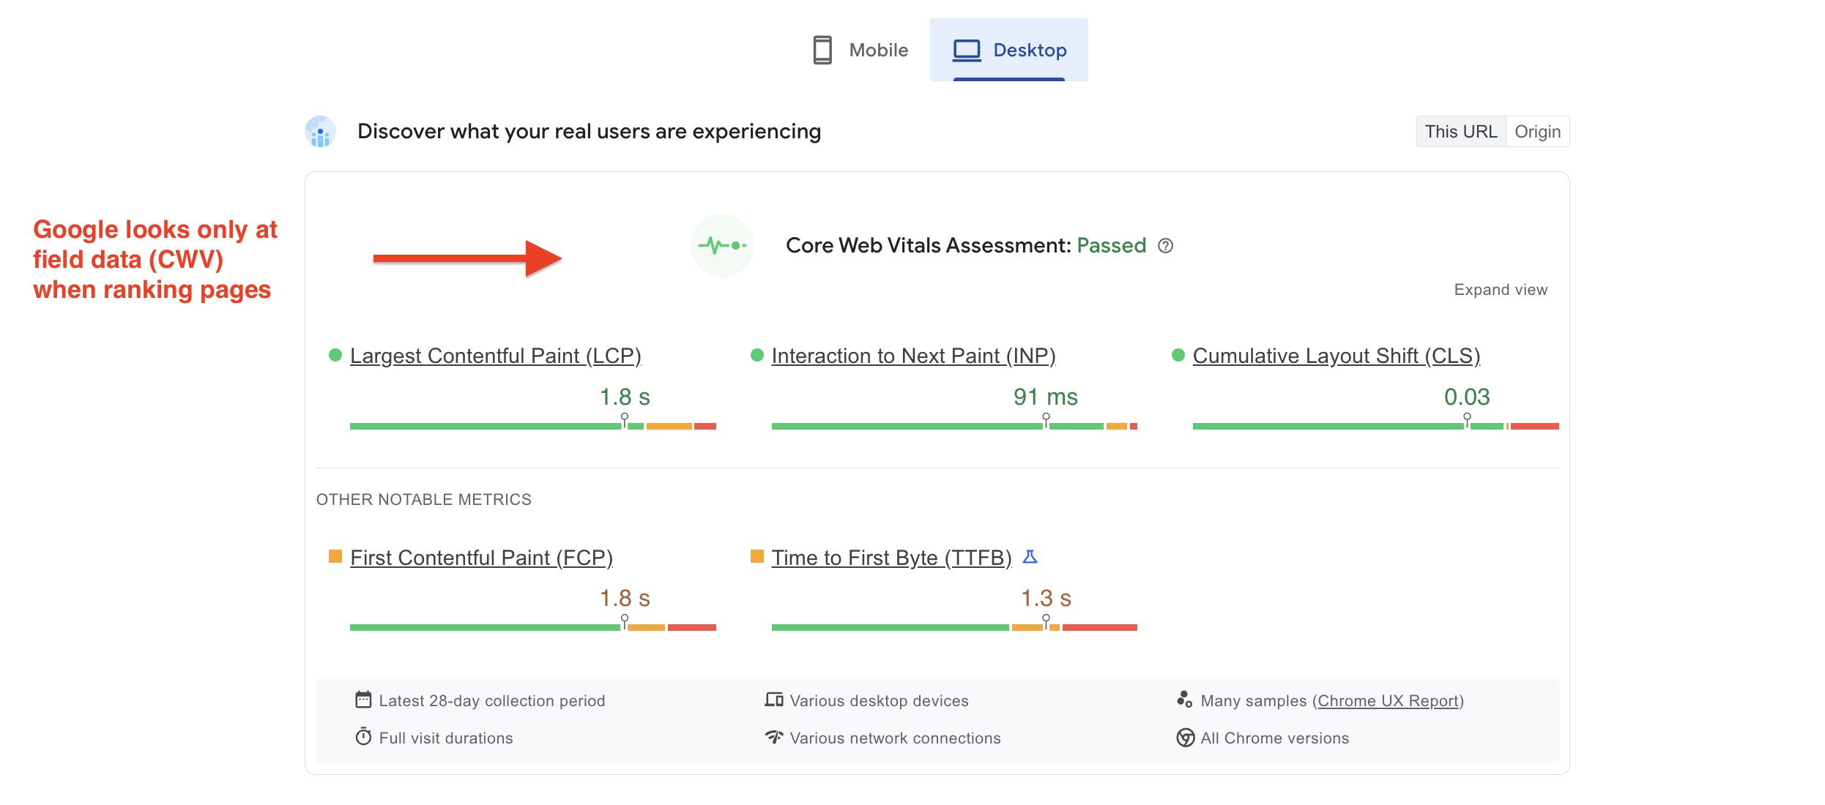This screenshot has height=805, width=1825.
Task: Open the help icon beside Passed
Action: point(1166,246)
